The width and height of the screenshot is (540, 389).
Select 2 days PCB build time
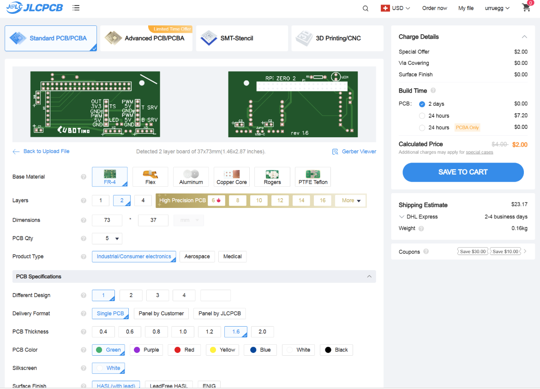click(422, 104)
